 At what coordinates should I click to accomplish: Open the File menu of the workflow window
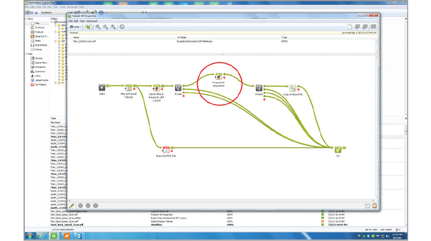tap(70, 21)
